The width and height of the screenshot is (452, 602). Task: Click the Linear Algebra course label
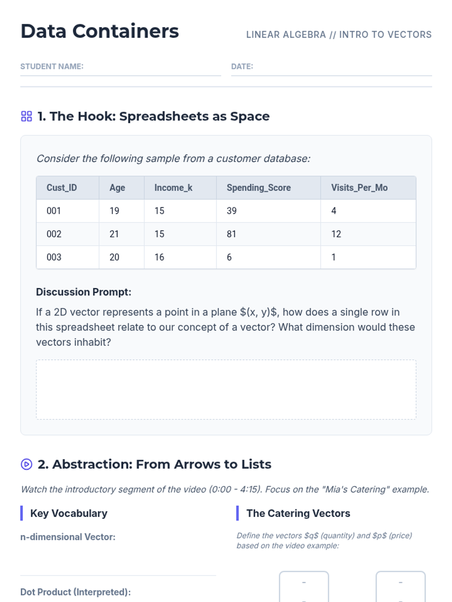pyautogui.click(x=339, y=35)
